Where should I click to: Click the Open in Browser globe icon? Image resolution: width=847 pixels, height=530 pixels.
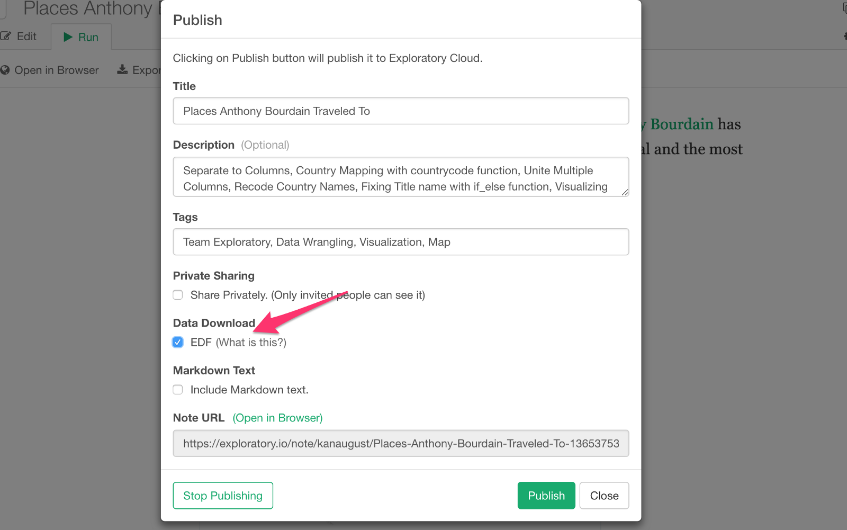click(x=5, y=70)
